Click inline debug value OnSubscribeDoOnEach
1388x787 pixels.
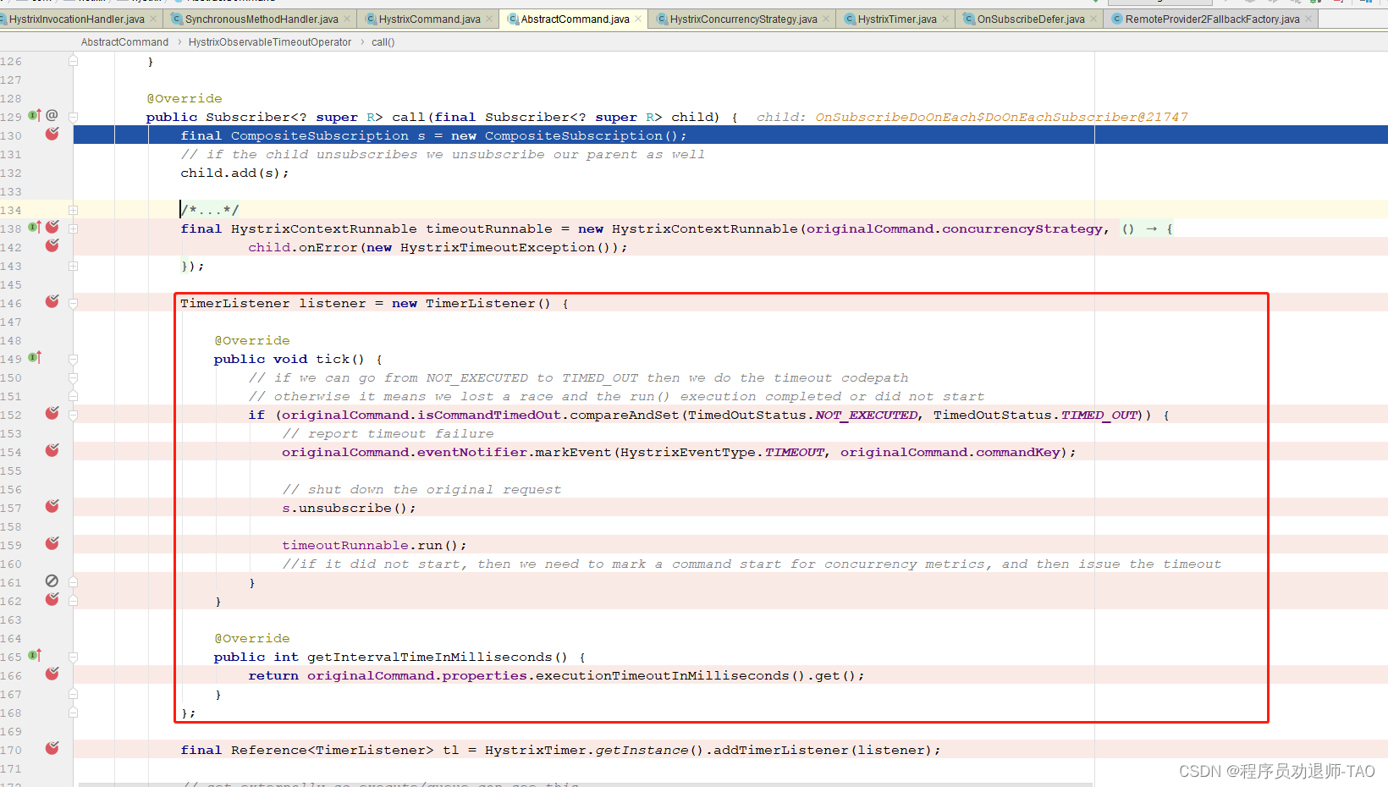pyautogui.click(x=1001, y=117)
